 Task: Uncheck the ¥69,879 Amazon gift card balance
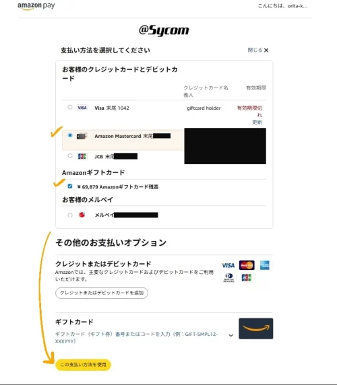(70, 186)
